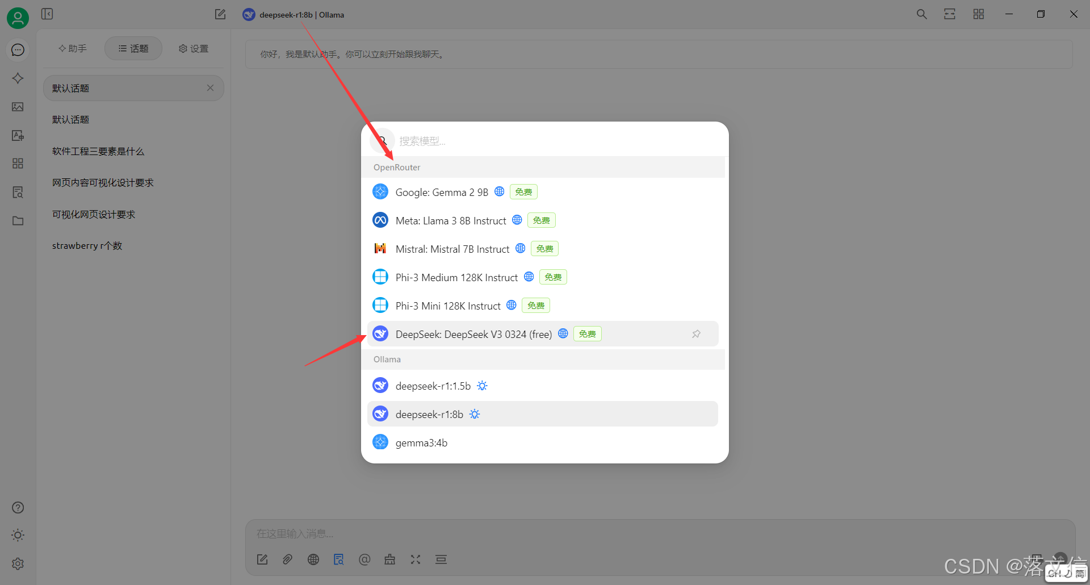Image resolution: width=1090 pixels, height=585 pixels.
Task: Click the Ollama group header
Action: (x=543, y=359)
